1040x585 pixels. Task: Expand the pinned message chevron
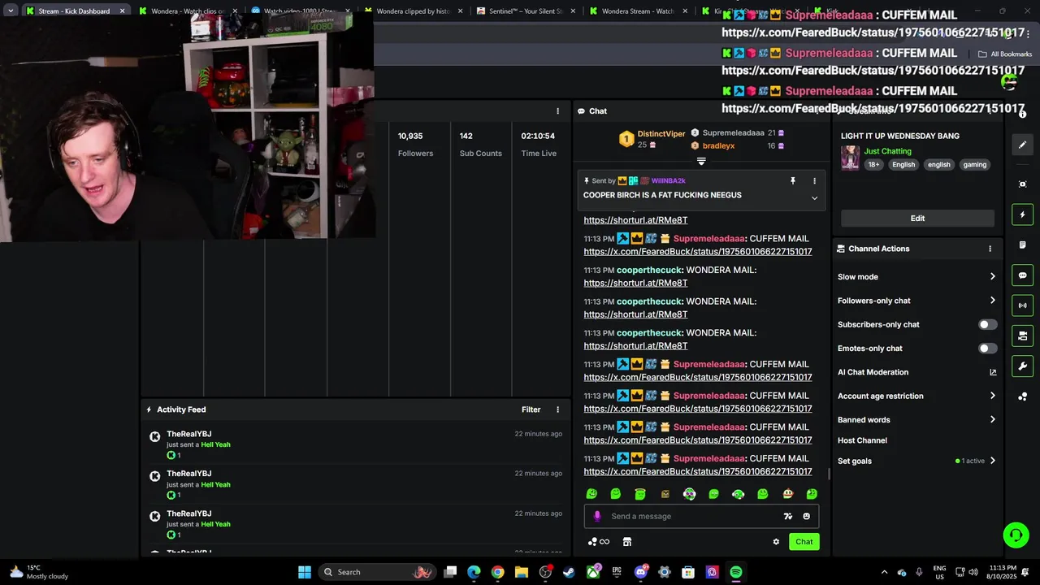[x=814, y=197]
